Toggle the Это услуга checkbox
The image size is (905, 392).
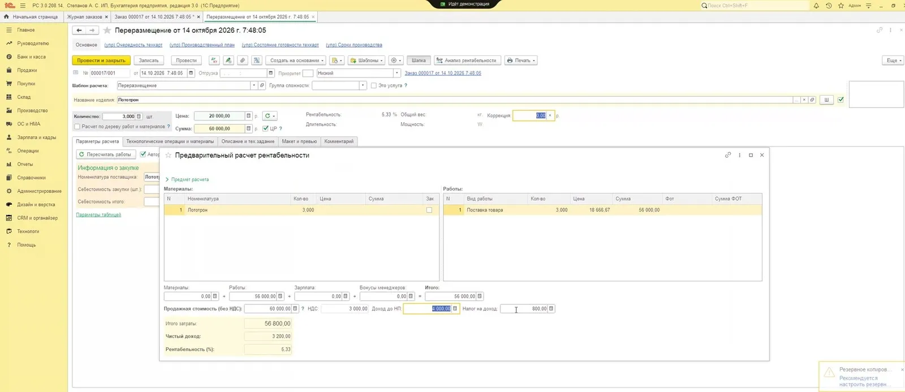[373, 85]
